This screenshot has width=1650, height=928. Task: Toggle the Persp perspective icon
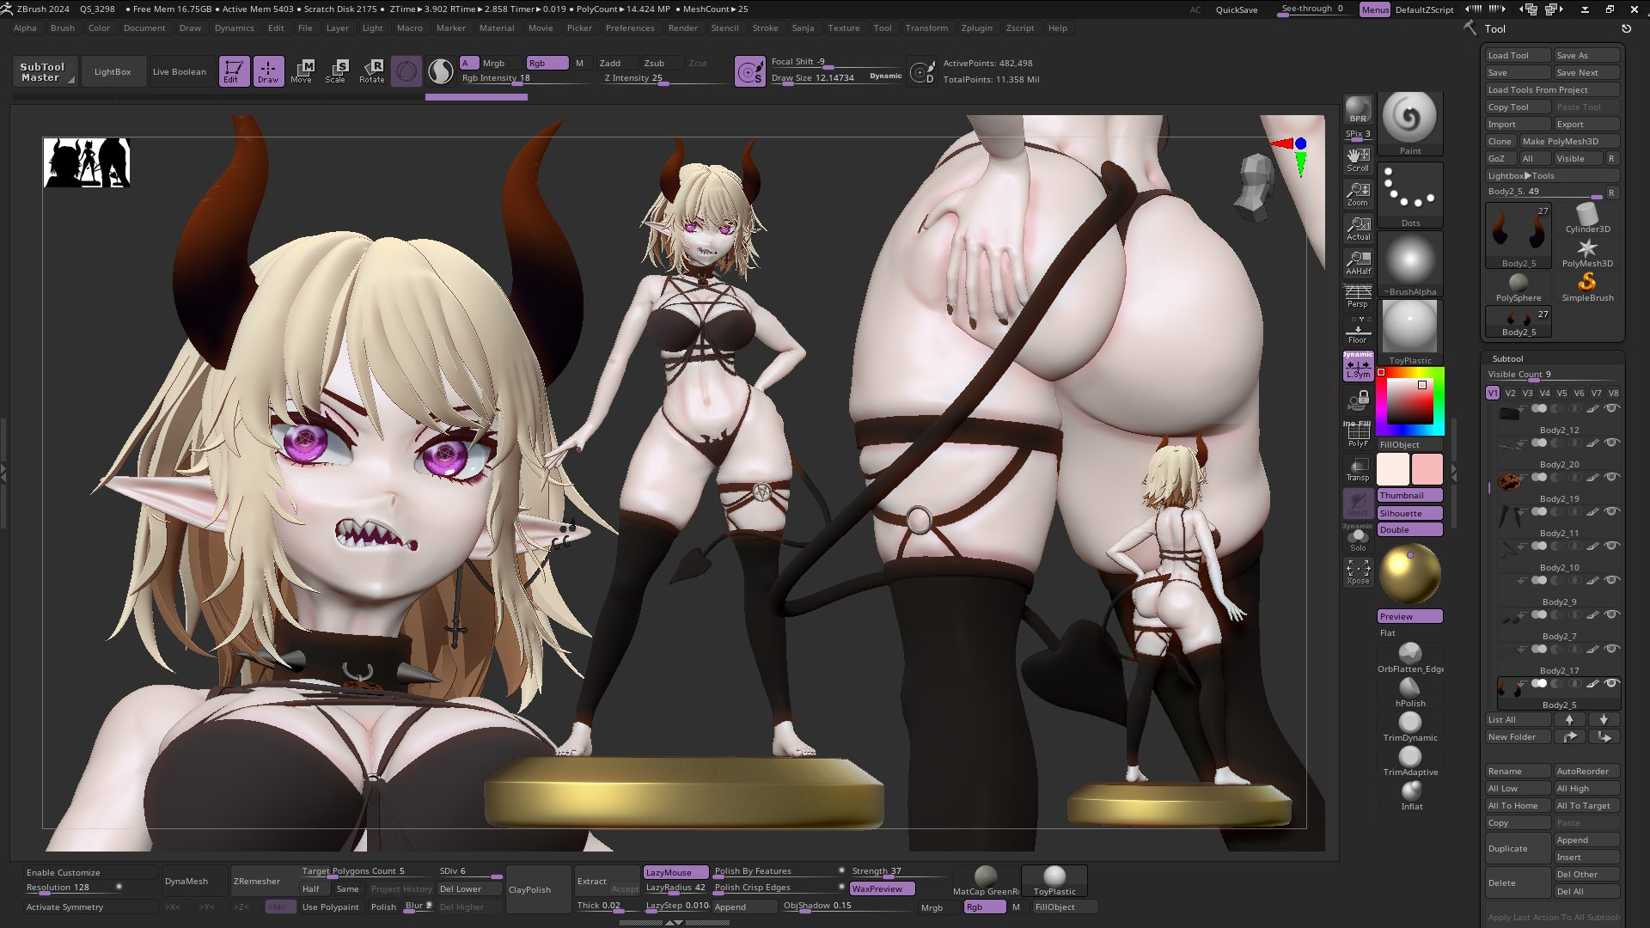(x=1358, y=296)
